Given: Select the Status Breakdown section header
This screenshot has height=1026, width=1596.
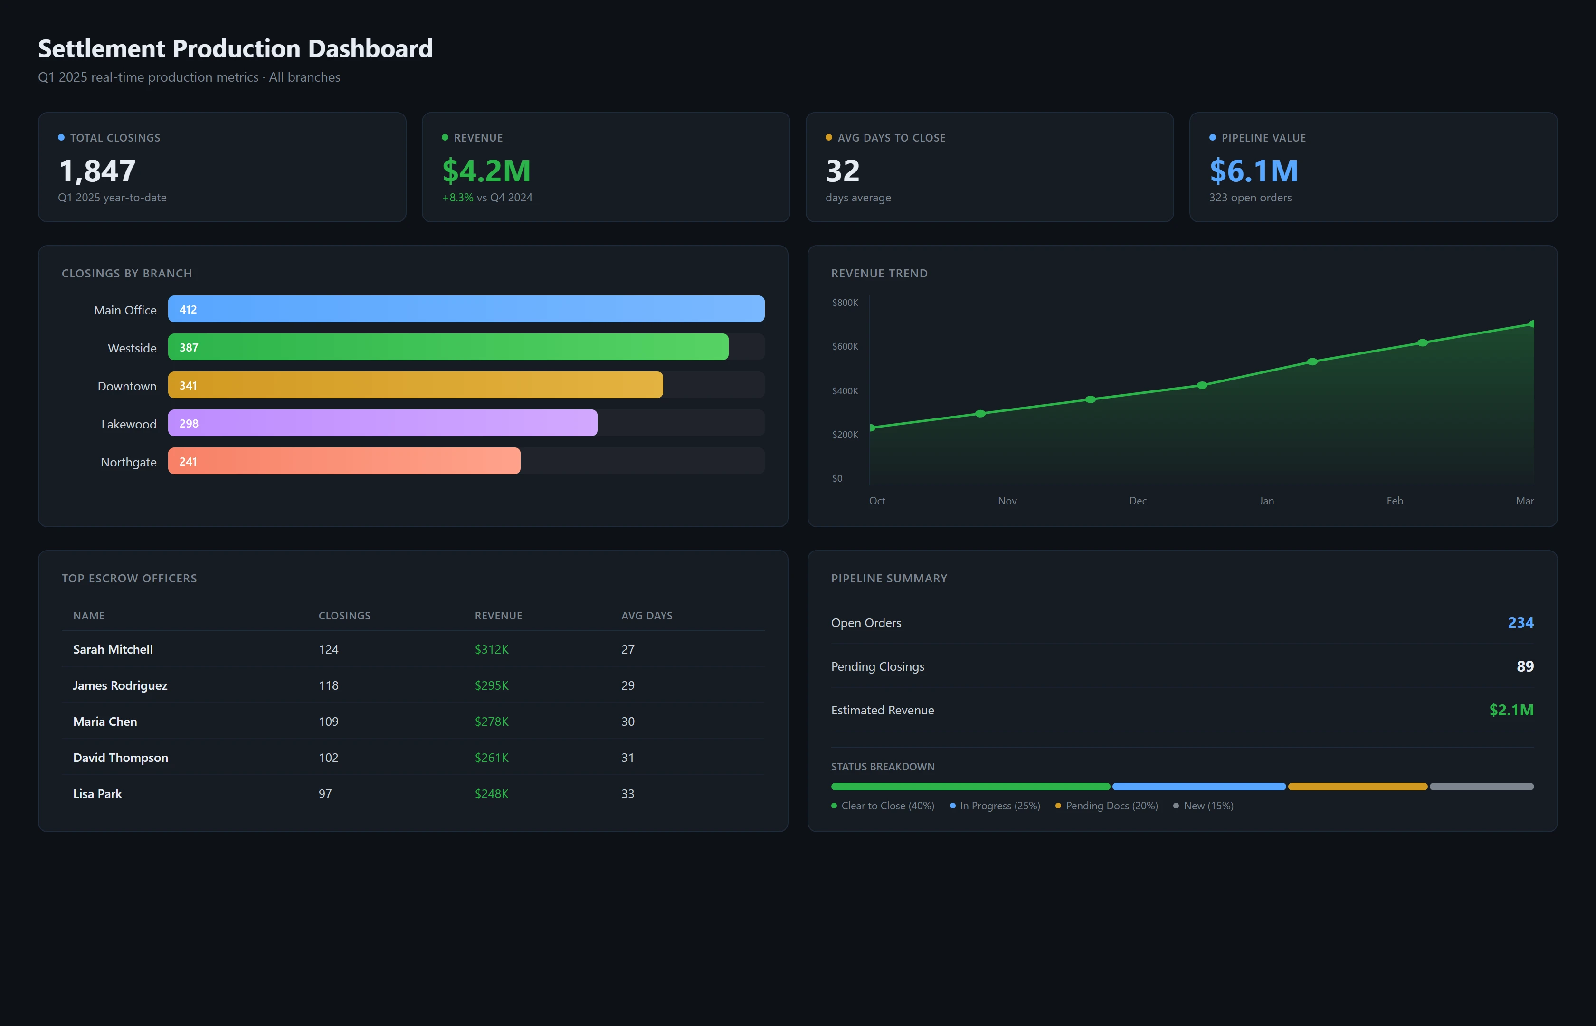Looking at the screenshot, I should [x=883, y=767].
